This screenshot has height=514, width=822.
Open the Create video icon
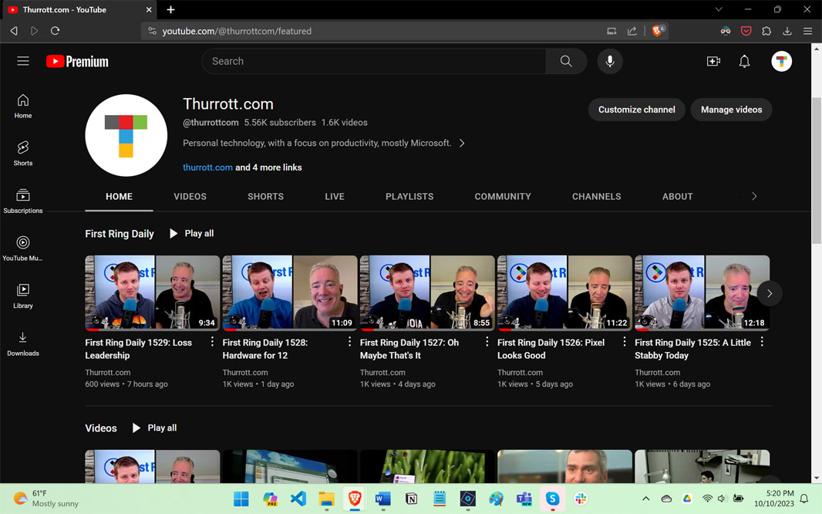tap(713, 61)
